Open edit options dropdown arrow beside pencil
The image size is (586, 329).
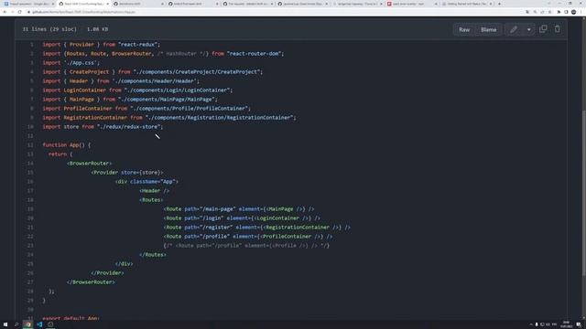click(529, 29)
